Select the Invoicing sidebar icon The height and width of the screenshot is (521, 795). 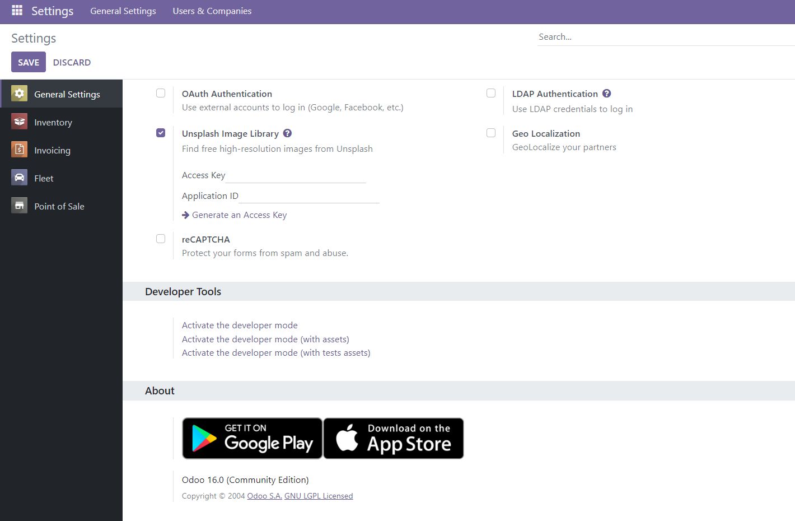(20, 150)
